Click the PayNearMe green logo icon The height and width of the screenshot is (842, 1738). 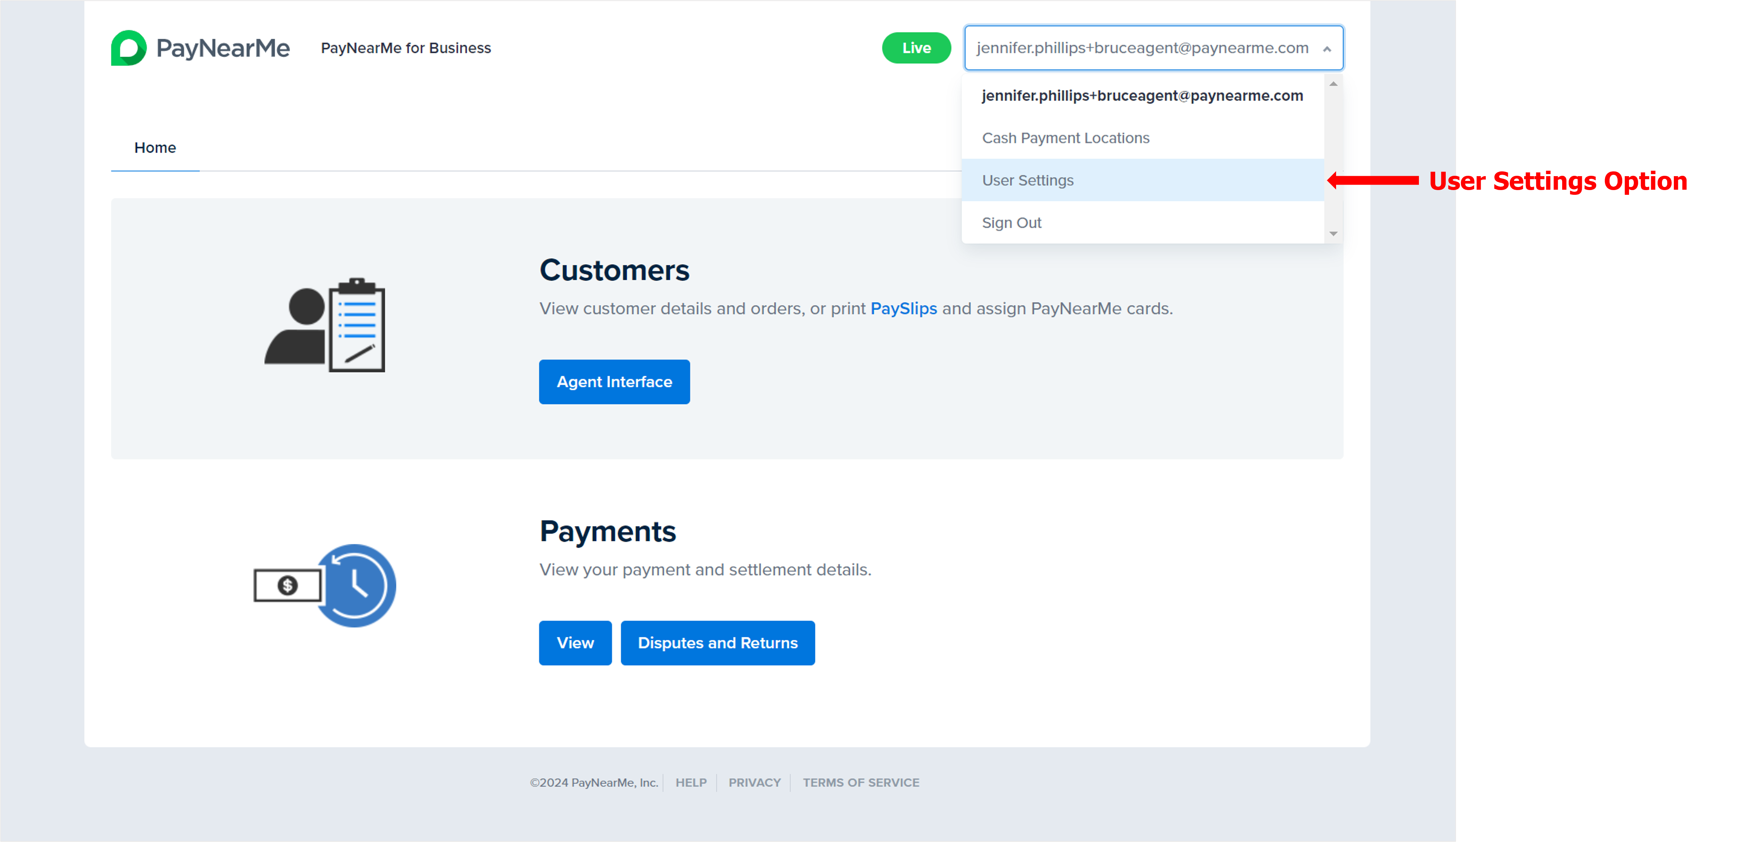tap(128, 48)
